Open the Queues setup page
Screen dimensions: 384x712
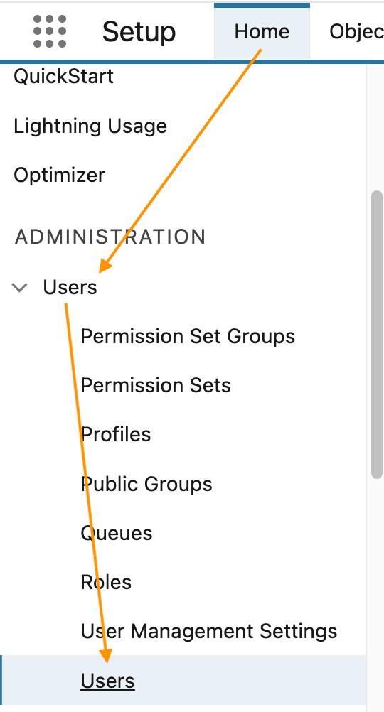pos(117,533)
